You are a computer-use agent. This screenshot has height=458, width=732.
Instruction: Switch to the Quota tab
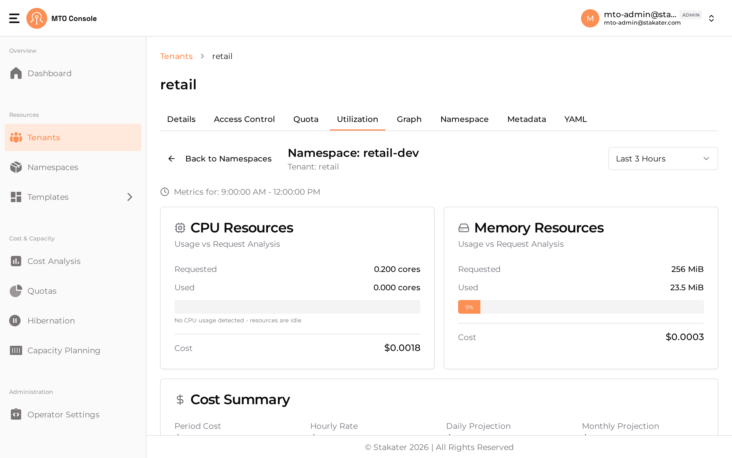[306, 119]
